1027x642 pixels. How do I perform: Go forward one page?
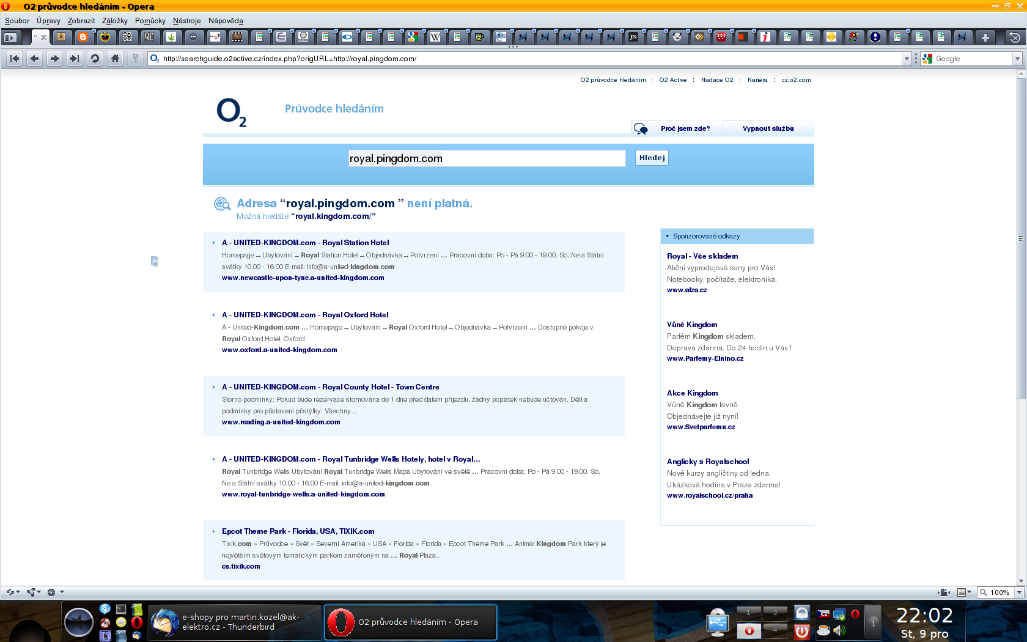(54, 59)
